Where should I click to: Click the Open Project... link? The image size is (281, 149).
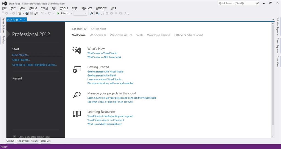(x=21, y=60)
